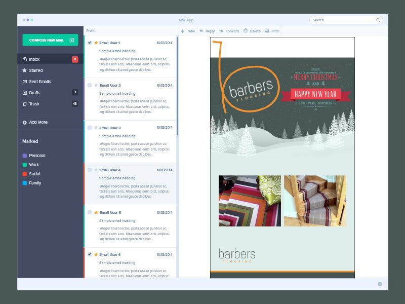Click the Inbox tray icon
Viewport: 405px width, 304px height.
coord(25,59)
